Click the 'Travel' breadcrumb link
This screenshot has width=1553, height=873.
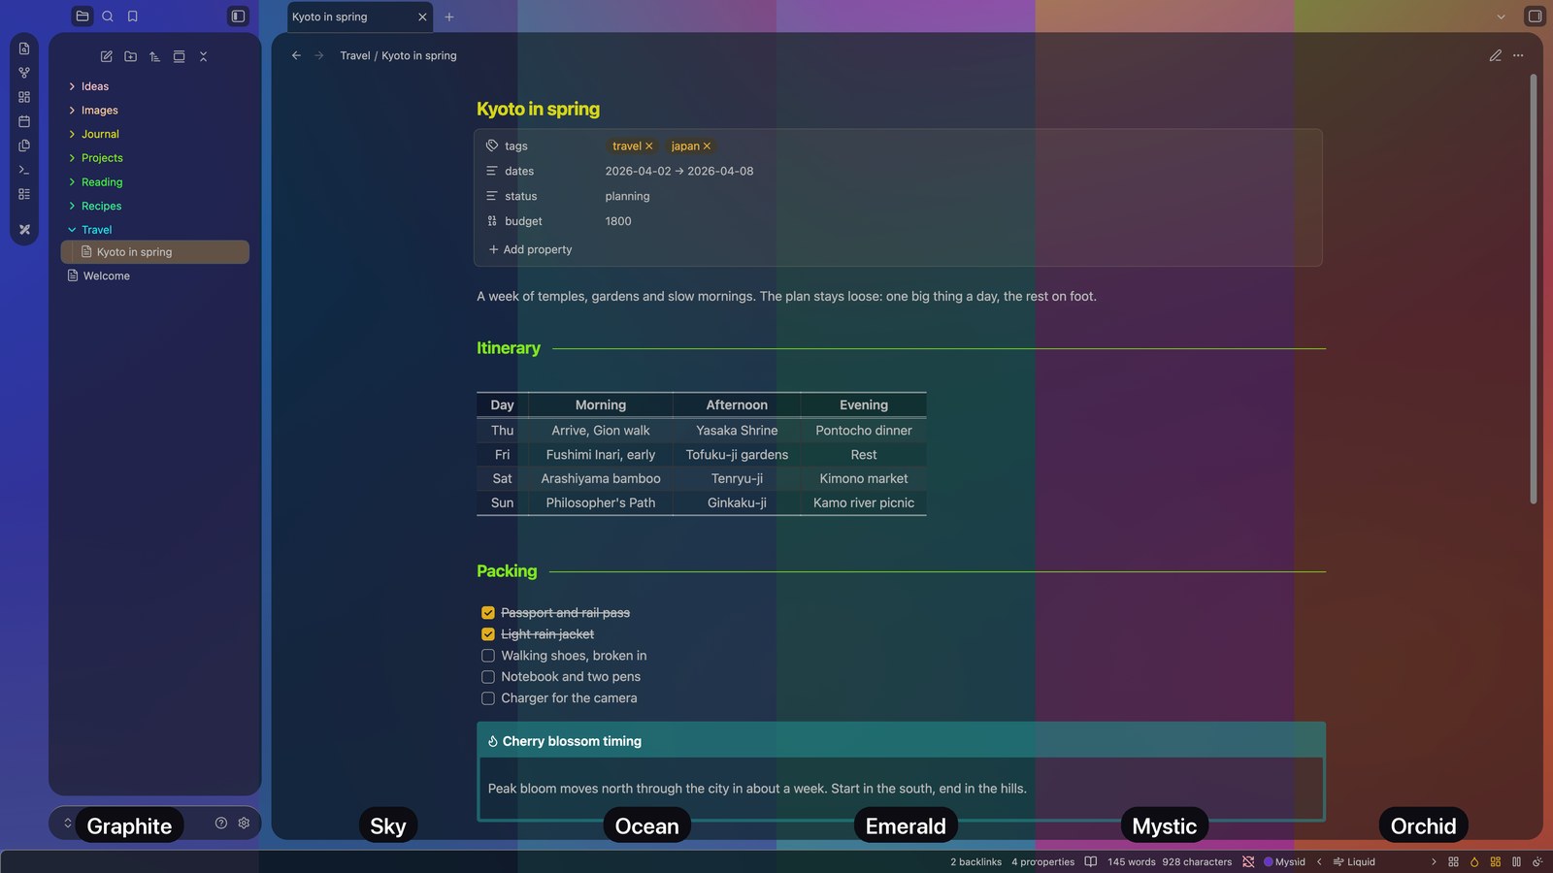pyautogui.click(x=355, y=55)
